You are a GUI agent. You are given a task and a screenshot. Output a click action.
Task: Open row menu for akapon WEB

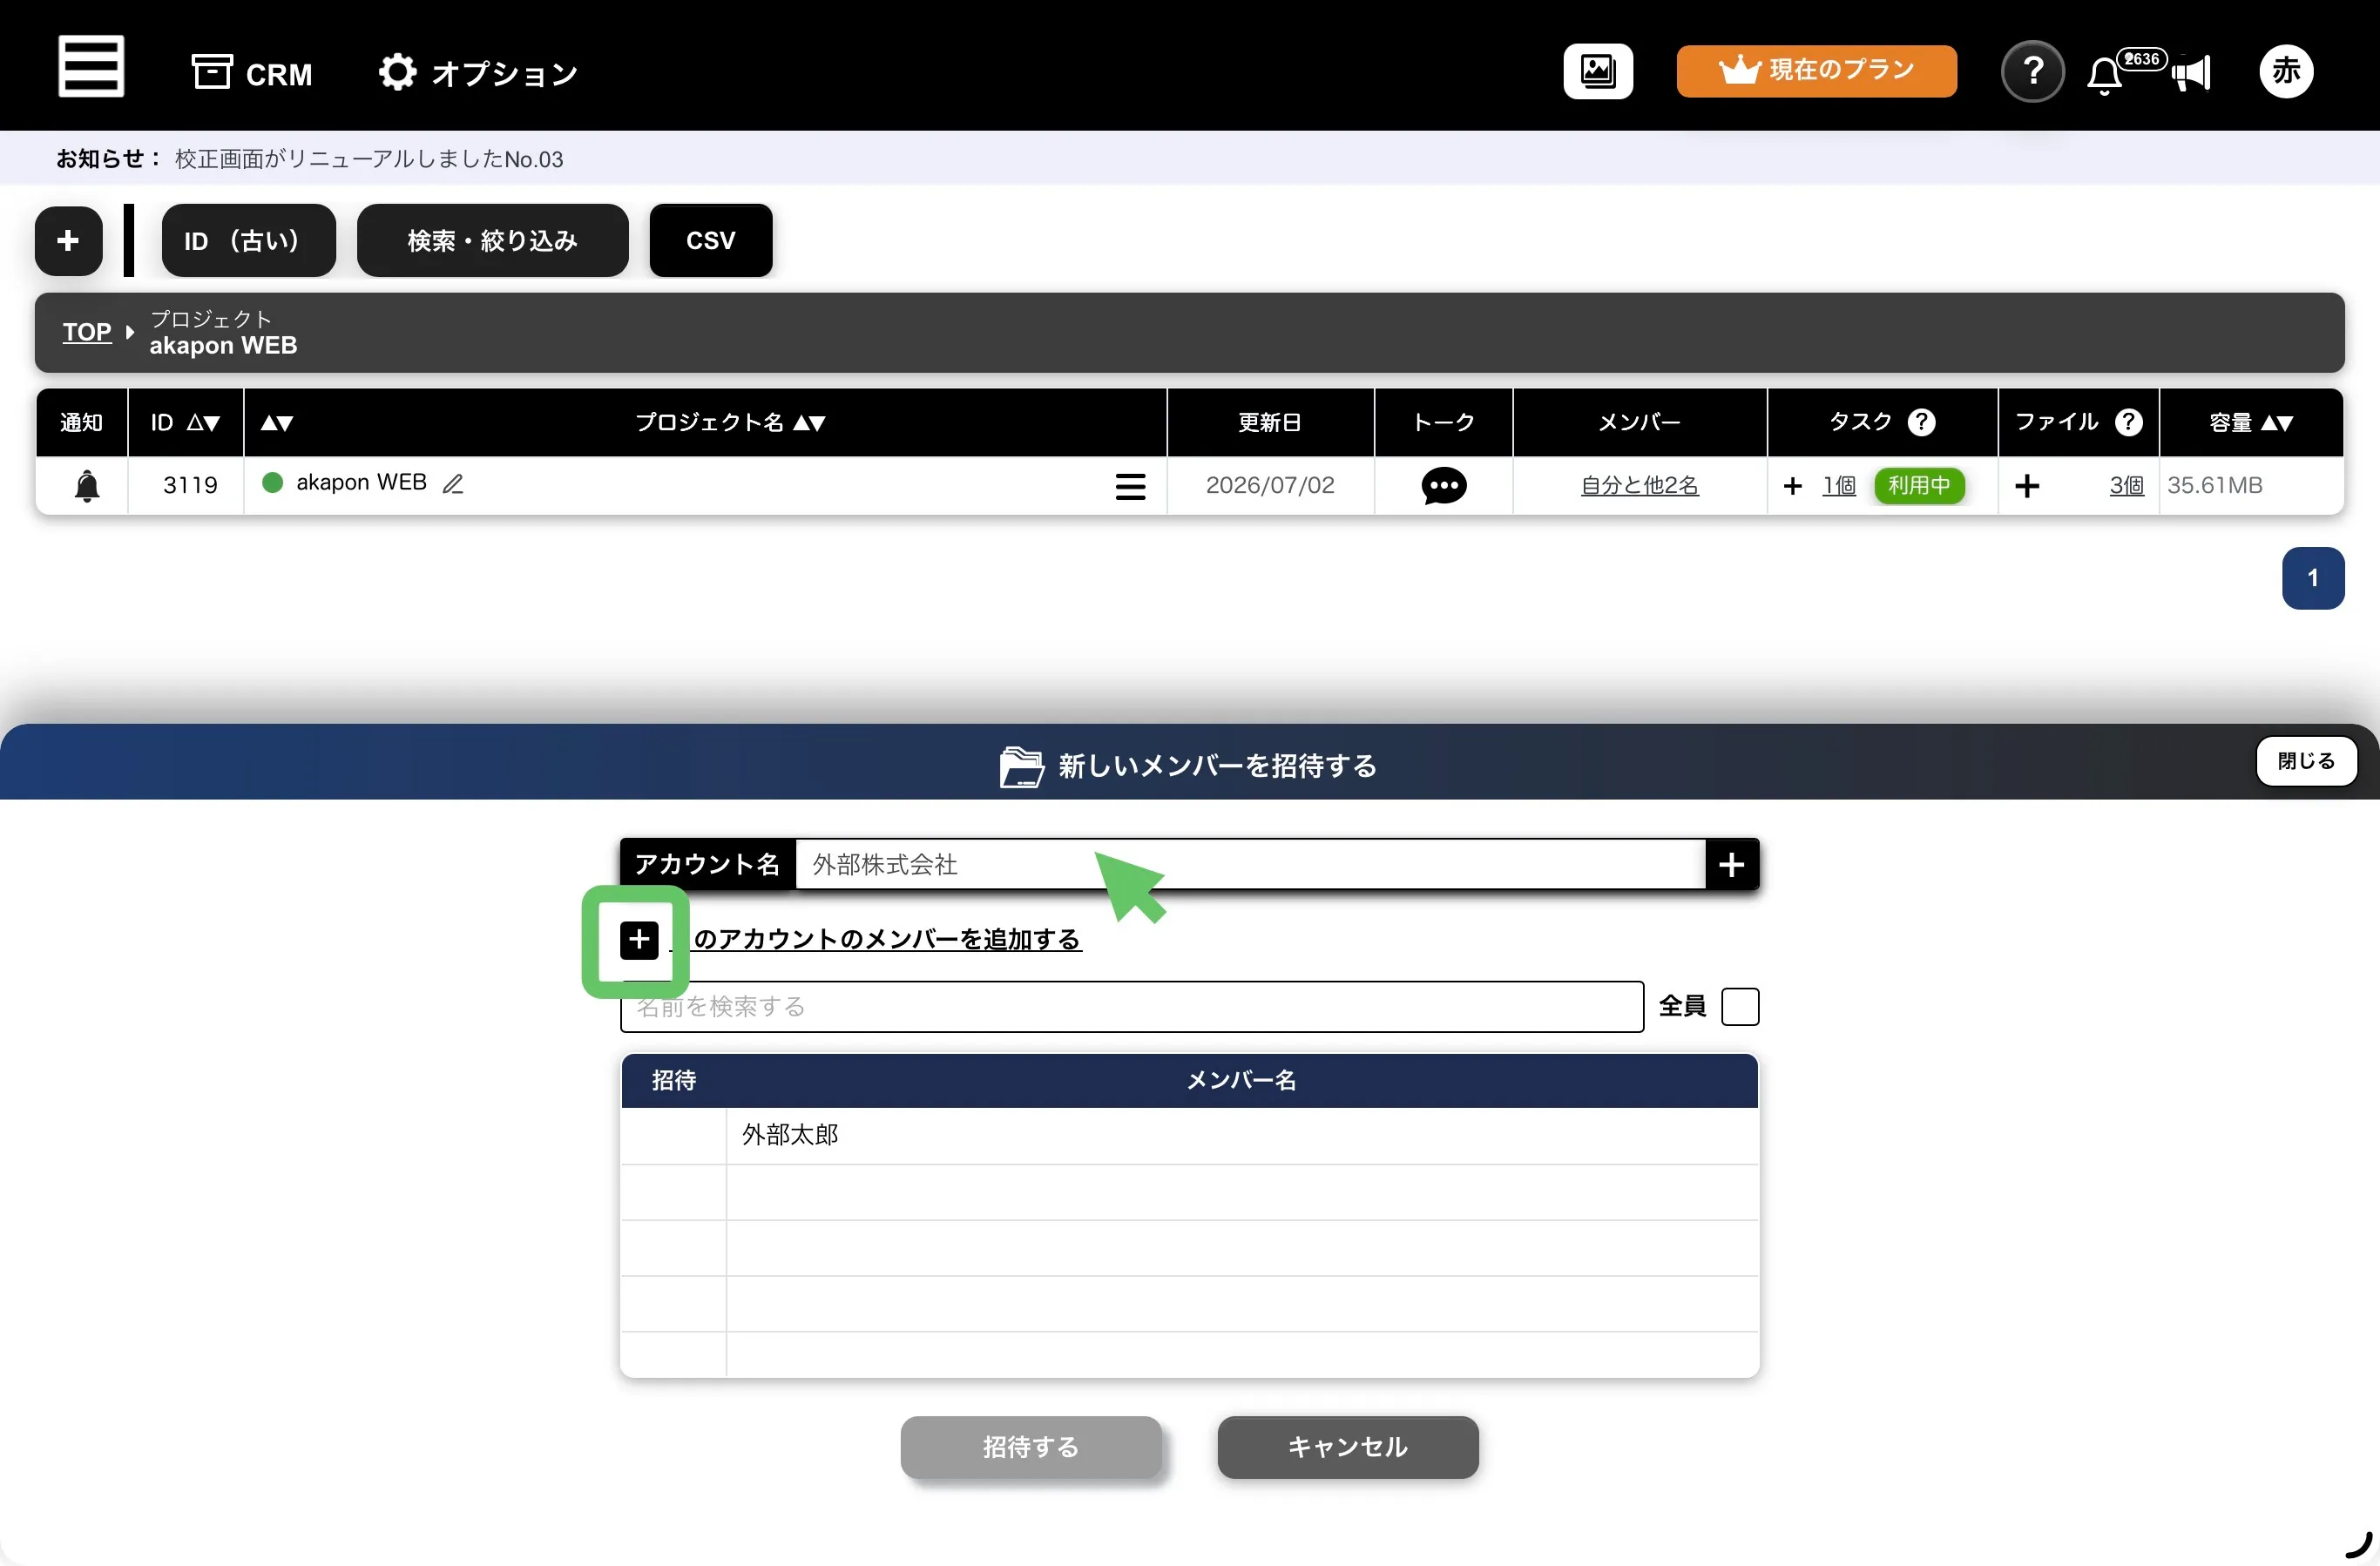1130,487
